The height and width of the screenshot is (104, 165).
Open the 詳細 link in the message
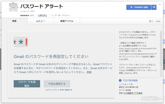click(89, 72)
